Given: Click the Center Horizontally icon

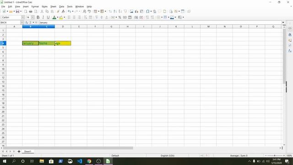Looking at the screenshot, I should point(74,17).
